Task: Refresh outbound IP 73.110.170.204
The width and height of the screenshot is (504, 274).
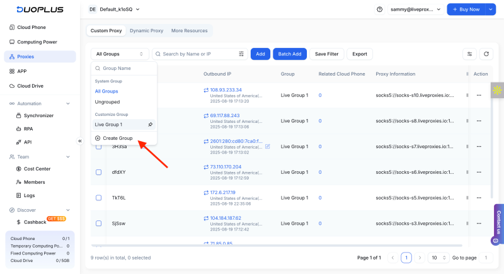Action: [x=206, y=167]
